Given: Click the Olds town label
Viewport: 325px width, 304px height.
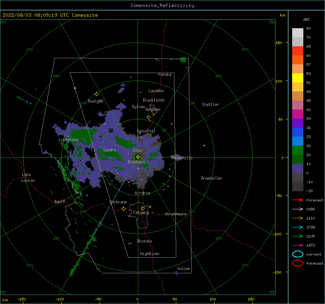Looking at the screenshot, I should coord(138,151).
